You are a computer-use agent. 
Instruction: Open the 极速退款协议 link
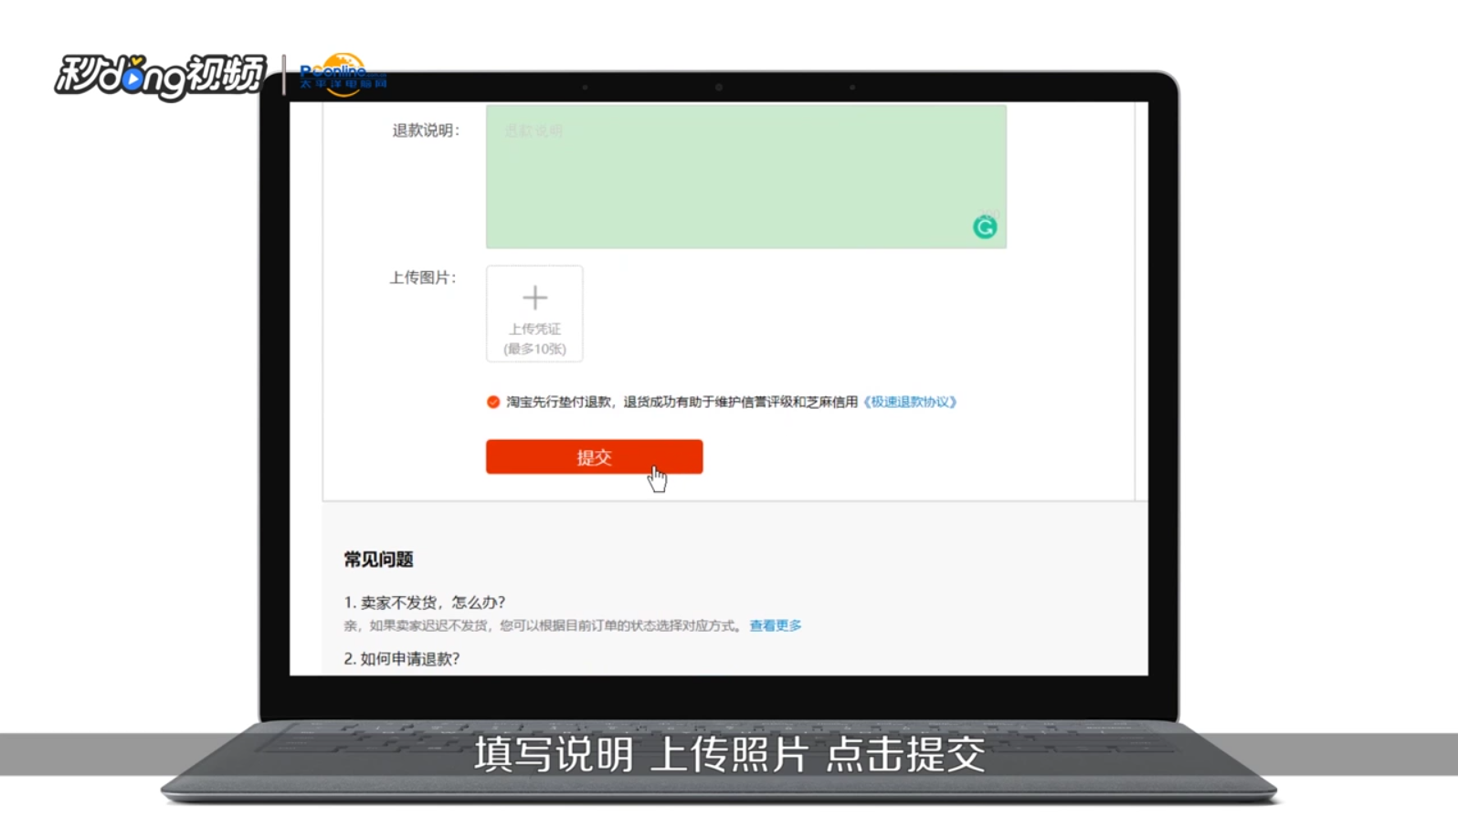pyautogui.click(x=910, y=402)
